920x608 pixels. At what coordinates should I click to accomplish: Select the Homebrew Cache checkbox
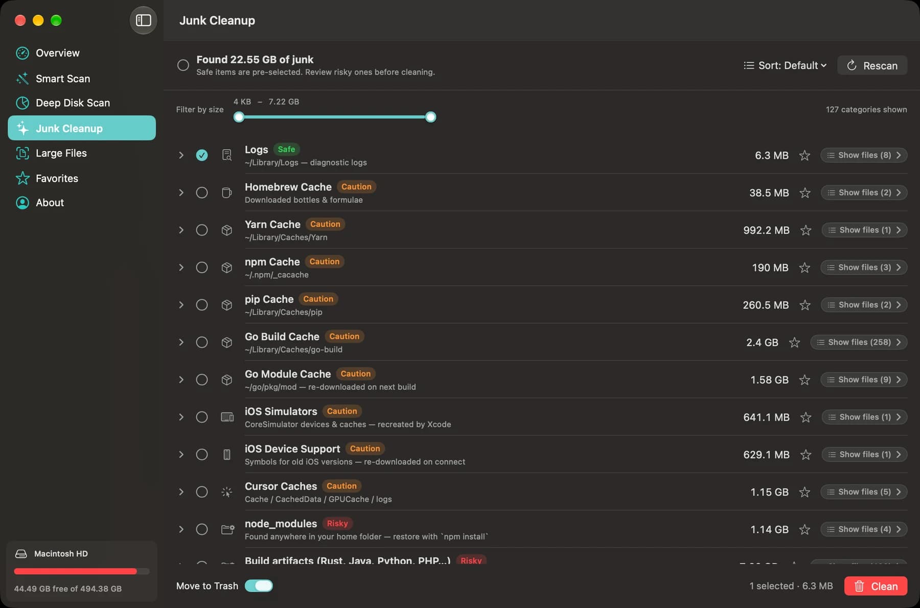click(202, 193)
